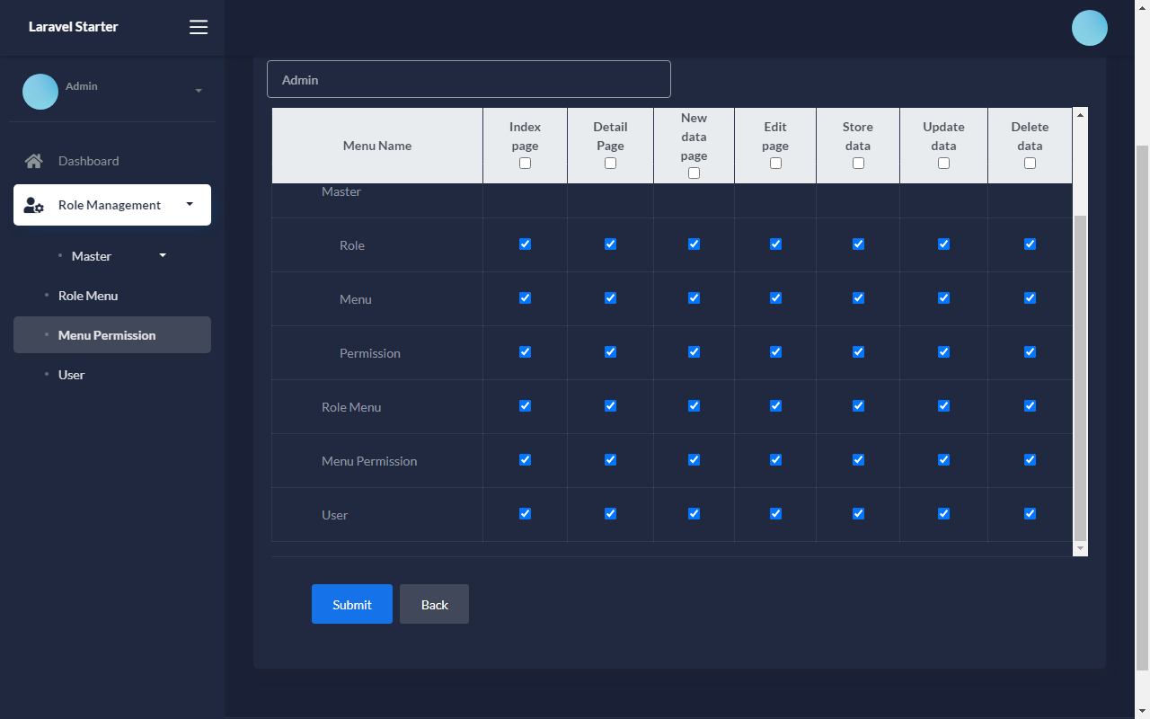1150x719 pixels.
Task: Click table scrollbar up arrow
Action: [x=1080, y=115]
